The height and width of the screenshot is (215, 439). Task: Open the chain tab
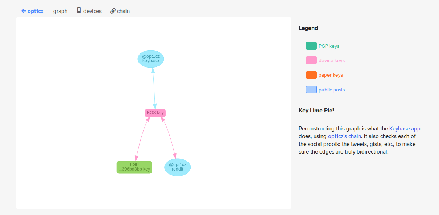[x=120, y=11]
